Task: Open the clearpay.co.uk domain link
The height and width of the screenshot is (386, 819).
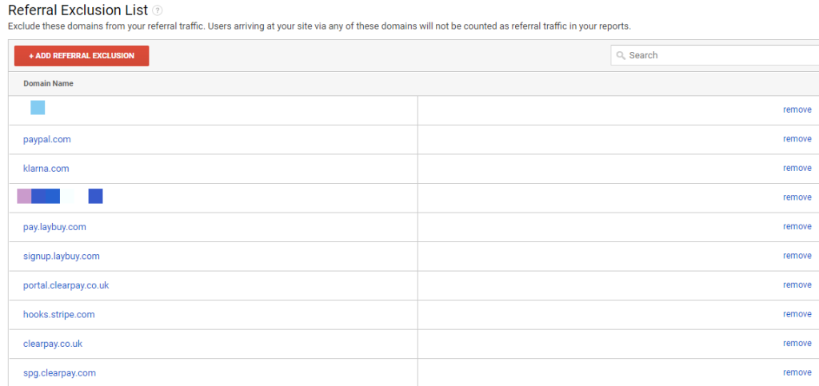Action: pos(53,344)
